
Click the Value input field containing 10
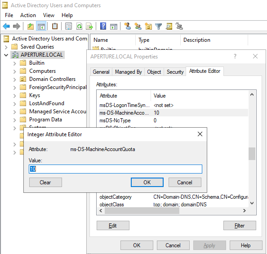(x=116, y=169)
